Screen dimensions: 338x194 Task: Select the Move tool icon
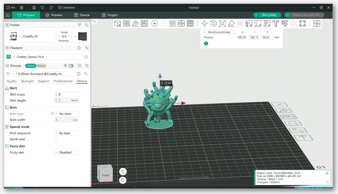204,24
